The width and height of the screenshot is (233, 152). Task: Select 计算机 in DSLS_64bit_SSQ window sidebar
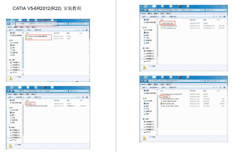(x=146, y=119)
